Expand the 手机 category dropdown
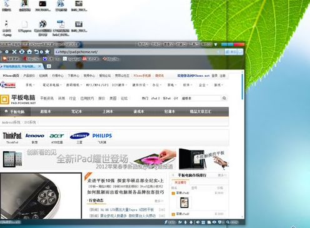Viewport: 310px width, 228px height. (x=30, y=85)
